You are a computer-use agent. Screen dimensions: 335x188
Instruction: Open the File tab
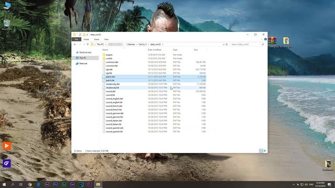tap(76, 39)
